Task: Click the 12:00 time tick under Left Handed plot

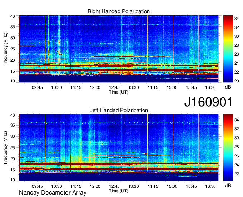Action: pyautogui.click(x=95, y=186)
